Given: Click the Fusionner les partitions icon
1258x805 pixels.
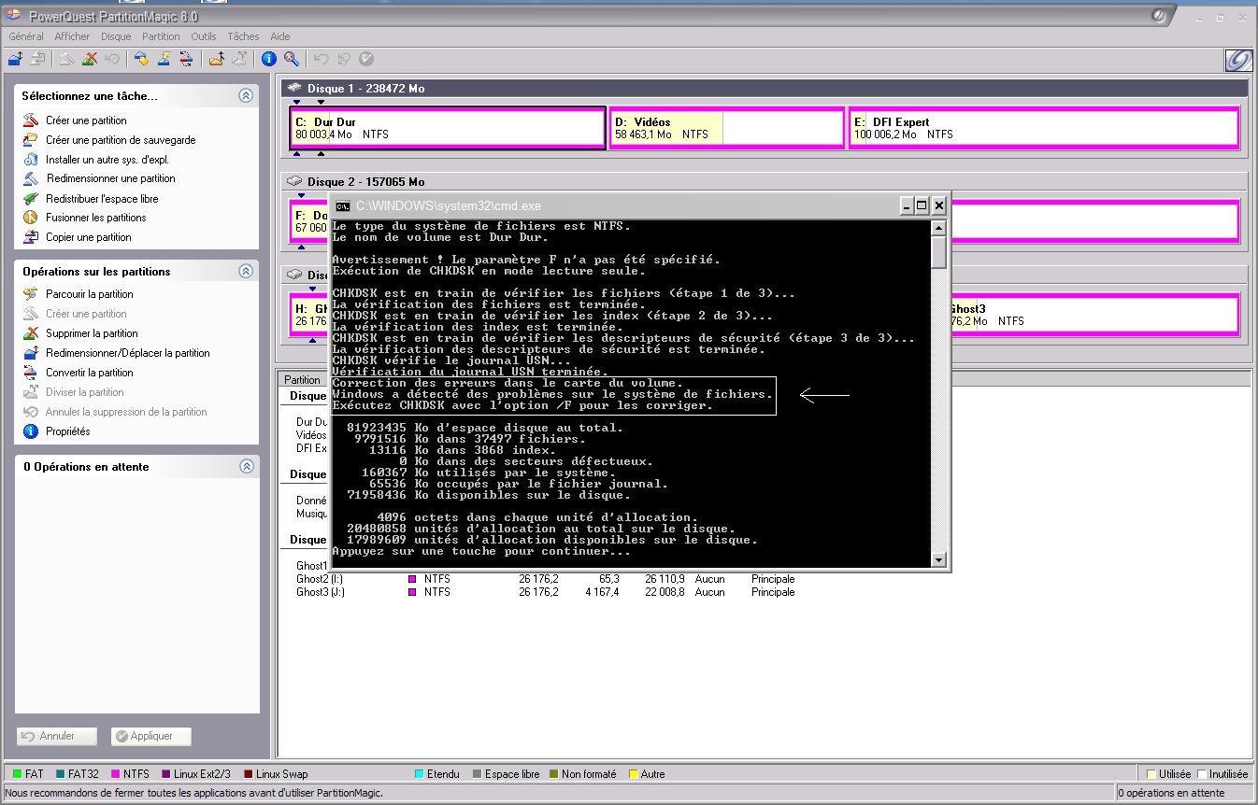Looking at the screenshot, I should click(x=31, y=218).
